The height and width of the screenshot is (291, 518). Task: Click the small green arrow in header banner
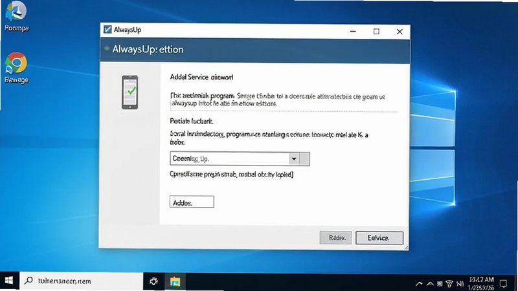point(107,48)
